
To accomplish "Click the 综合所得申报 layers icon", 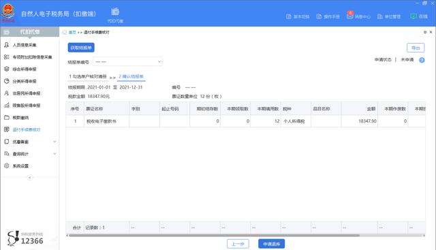I will (6, 69).
